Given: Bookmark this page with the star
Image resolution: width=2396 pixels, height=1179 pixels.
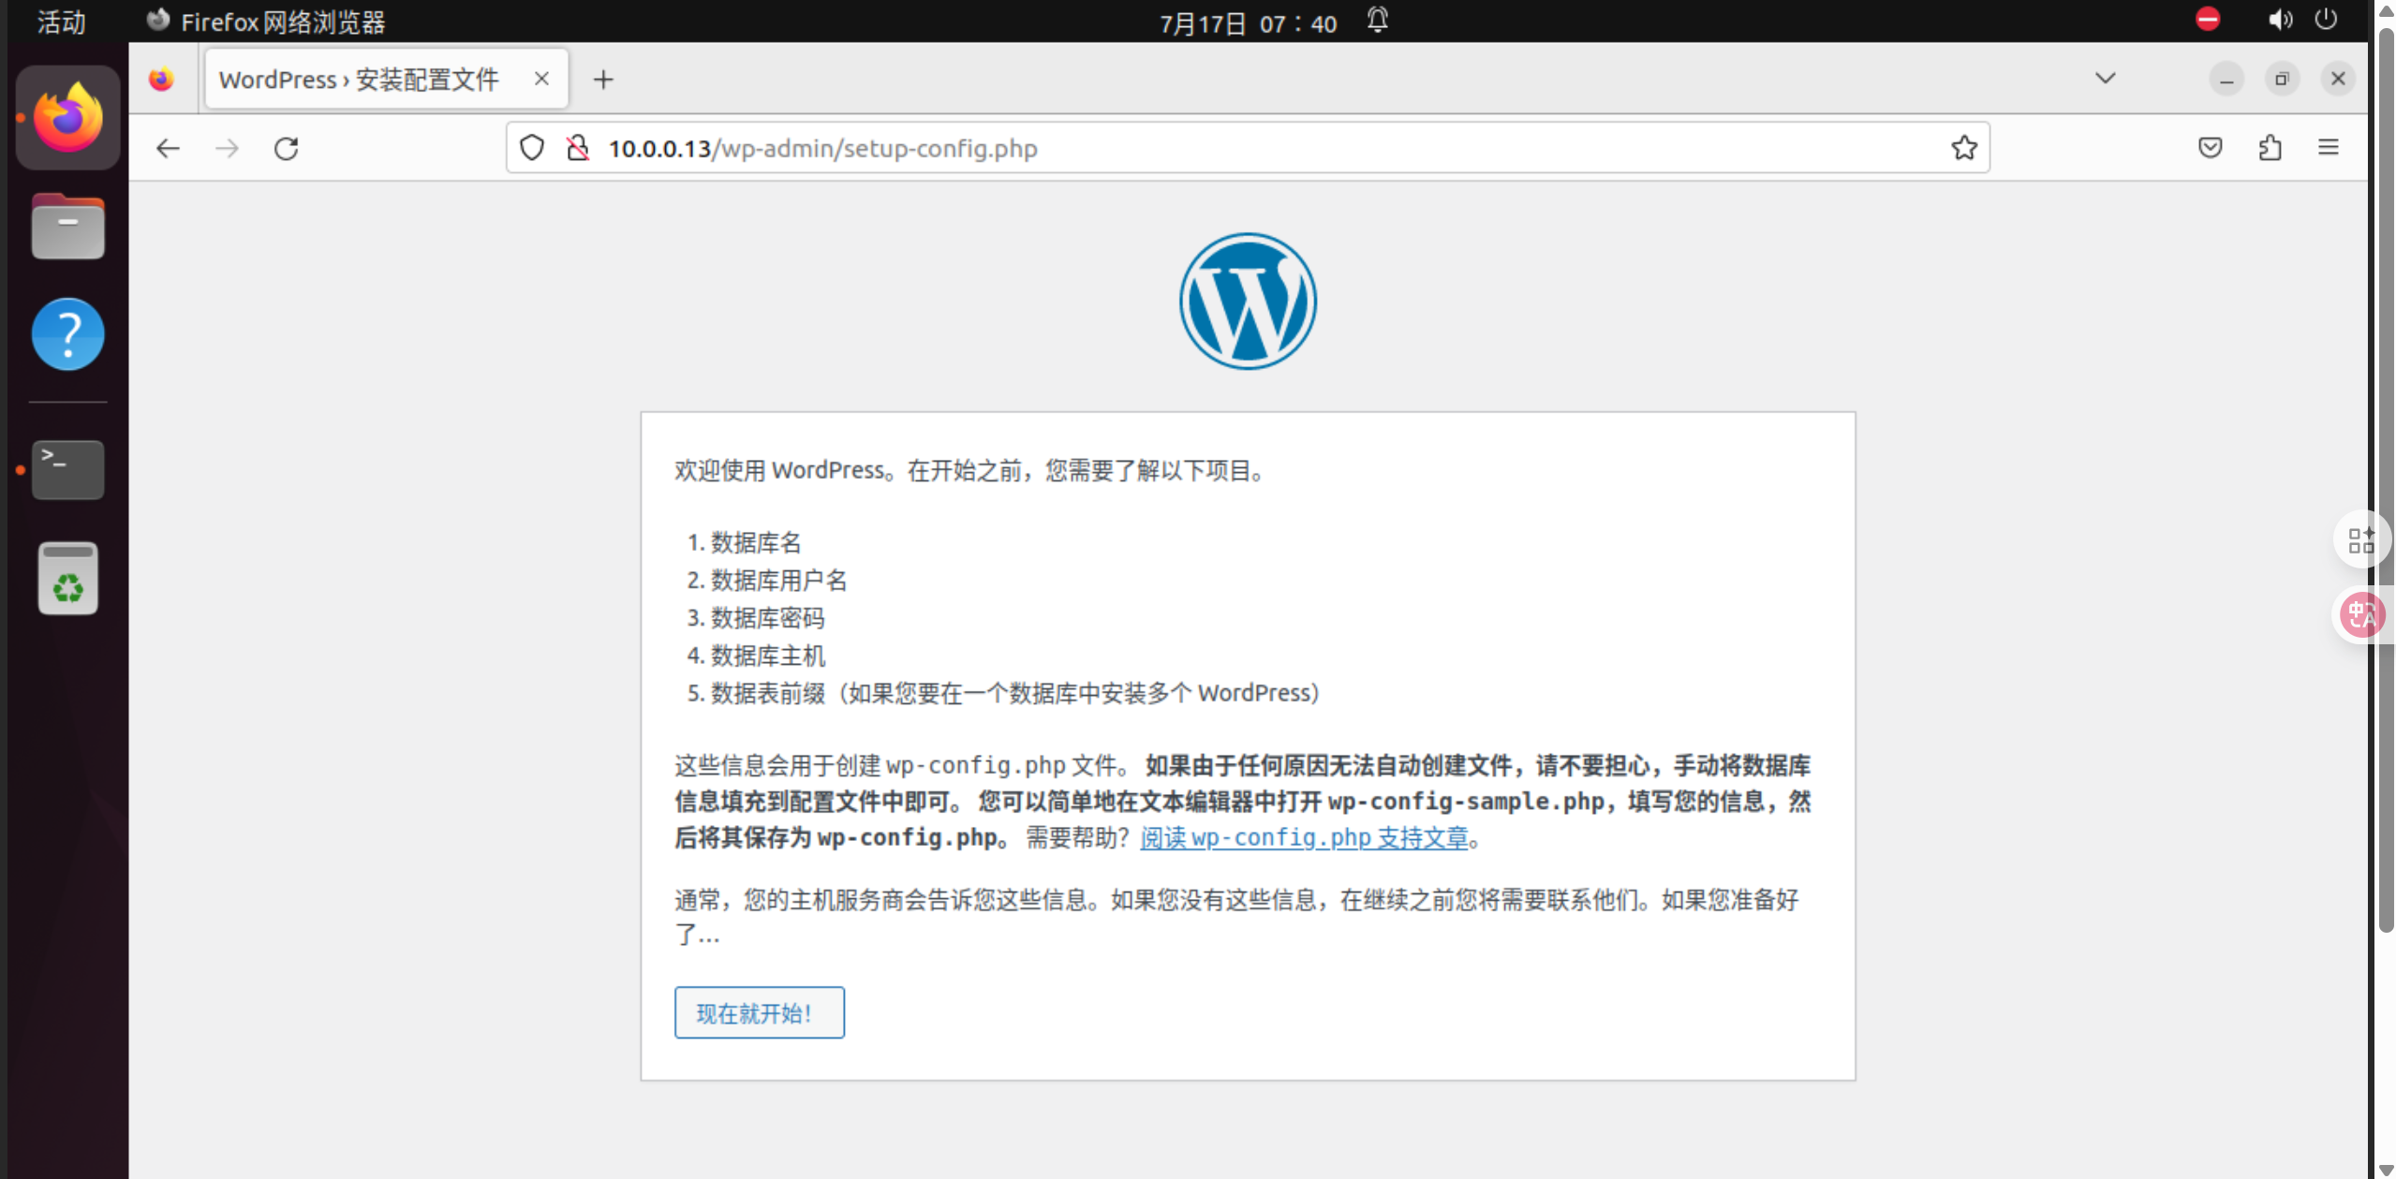Looking at the screenshot, I should [x=1964, y=148].
